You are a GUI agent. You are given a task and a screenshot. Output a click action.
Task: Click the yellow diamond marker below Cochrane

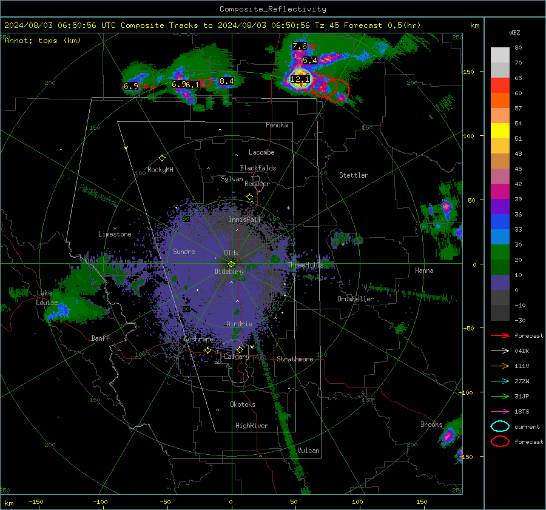coord(207,350)
